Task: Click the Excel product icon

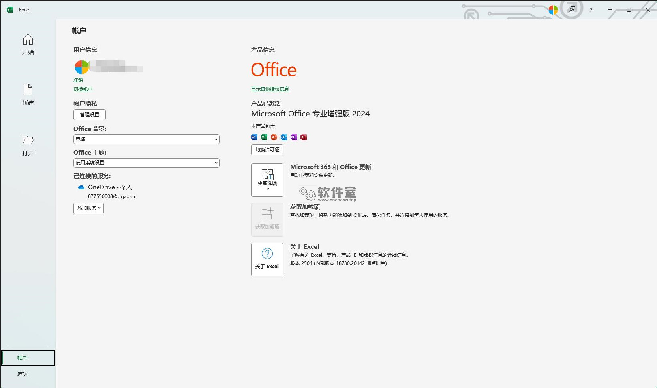Action: tap(264, 137)
